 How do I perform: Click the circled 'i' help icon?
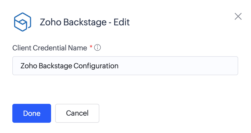click(98, 48)
